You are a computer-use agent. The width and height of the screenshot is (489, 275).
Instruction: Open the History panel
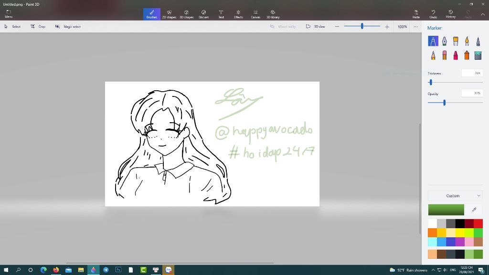(451, 14)
